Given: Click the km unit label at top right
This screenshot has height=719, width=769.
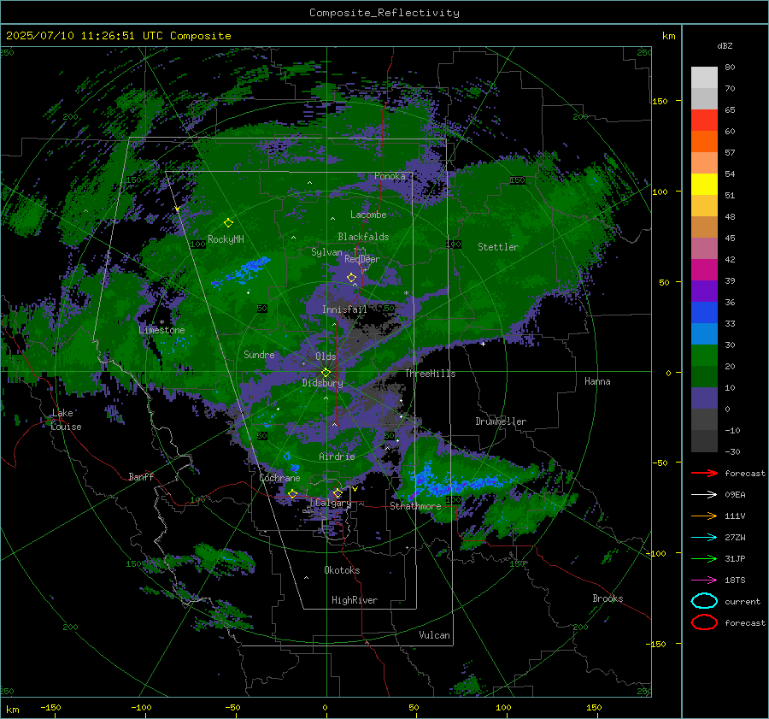Looking at the screenshot, I should coord(668,36).
